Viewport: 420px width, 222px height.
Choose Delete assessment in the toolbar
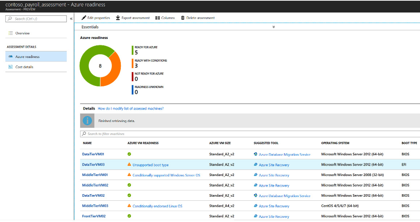coord(198,18)
